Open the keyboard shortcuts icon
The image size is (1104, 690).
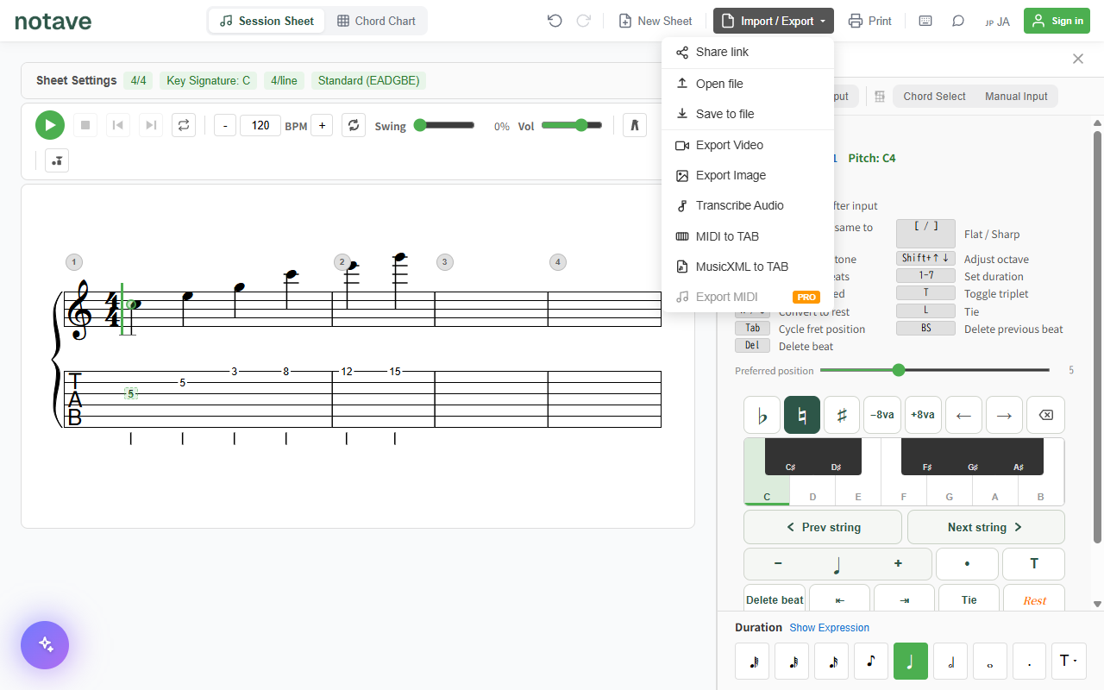(x=925, y=21)
